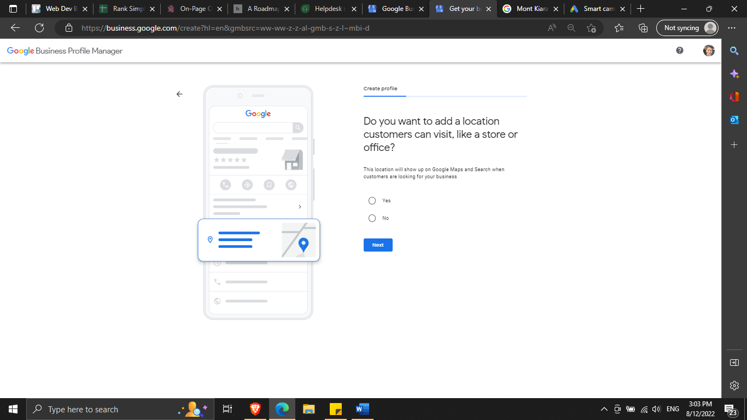
Task: Switch to the Helpdesk browser tab
Action: tap(328, 9)
